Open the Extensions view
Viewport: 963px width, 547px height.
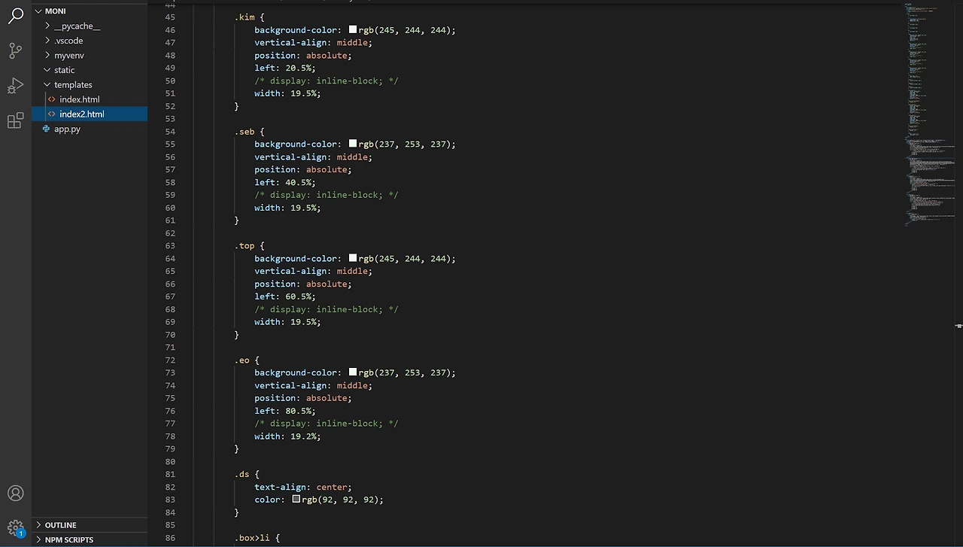16,120
